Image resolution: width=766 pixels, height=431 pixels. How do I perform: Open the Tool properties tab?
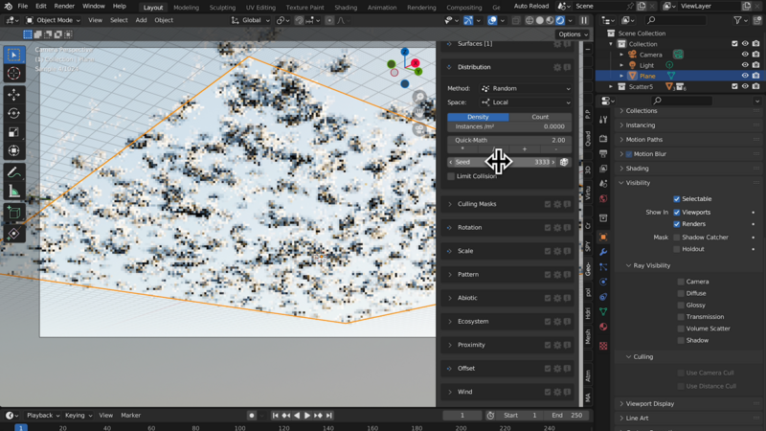click(603, 120)
